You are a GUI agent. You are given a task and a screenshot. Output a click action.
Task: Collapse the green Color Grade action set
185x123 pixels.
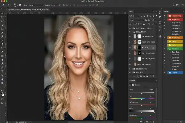pos(168,49)
